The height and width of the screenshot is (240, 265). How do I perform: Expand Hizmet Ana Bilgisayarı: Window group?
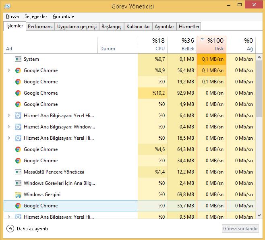[9, 127]
